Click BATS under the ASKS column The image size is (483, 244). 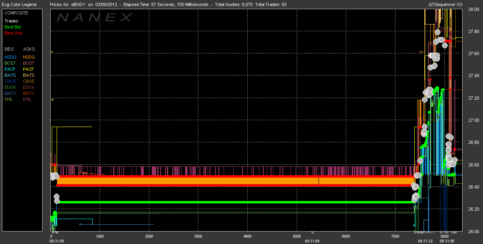click(29, 75)
